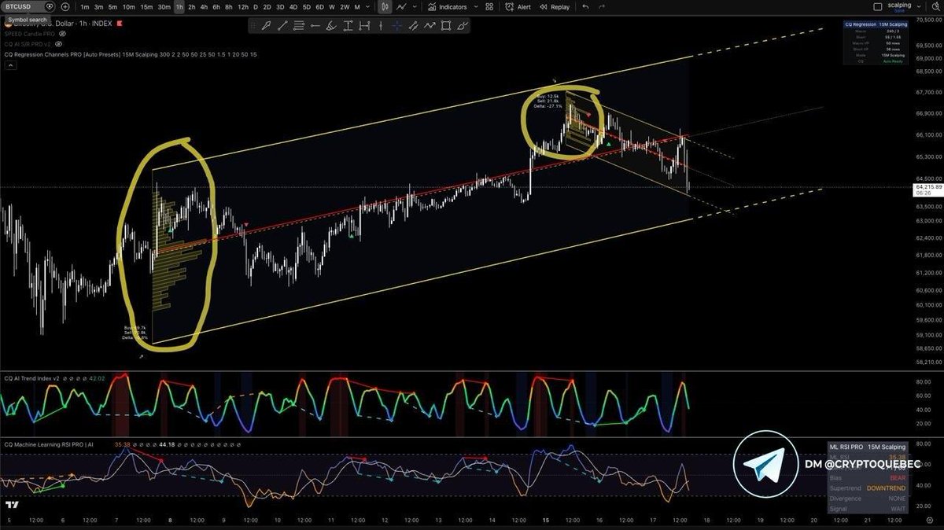Open the Indicators menu

pos(448,7)
